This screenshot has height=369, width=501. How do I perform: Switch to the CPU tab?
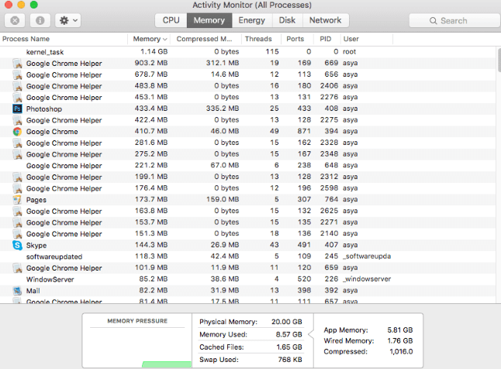(x=171, y=20)
